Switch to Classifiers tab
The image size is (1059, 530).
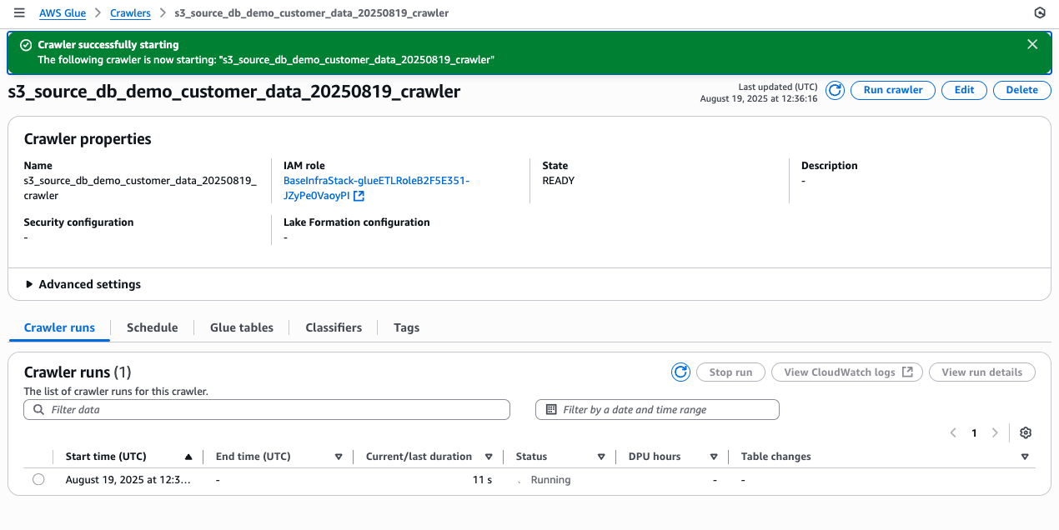pos(334,327)
